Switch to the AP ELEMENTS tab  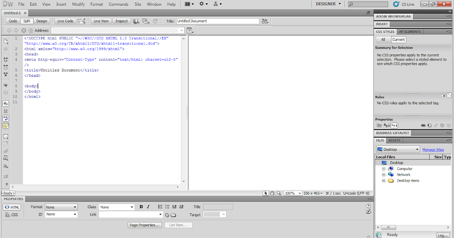(410, 32)
